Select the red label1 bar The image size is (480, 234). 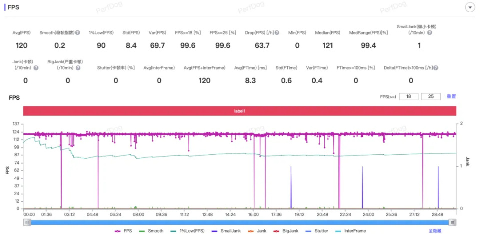(239, 111)
